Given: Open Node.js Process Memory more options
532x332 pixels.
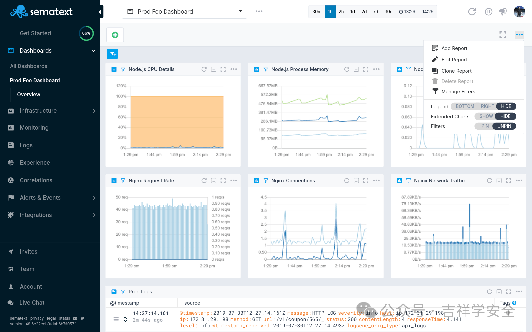Looking at the screenshot, I should tap(376, 69).
